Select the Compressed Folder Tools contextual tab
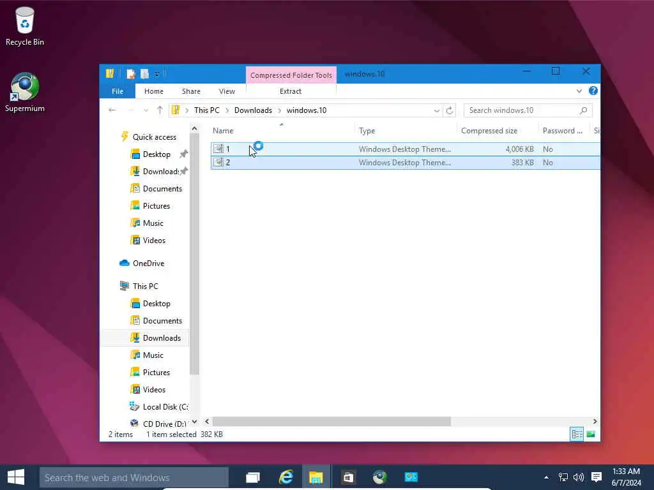 tap(291, 75)
